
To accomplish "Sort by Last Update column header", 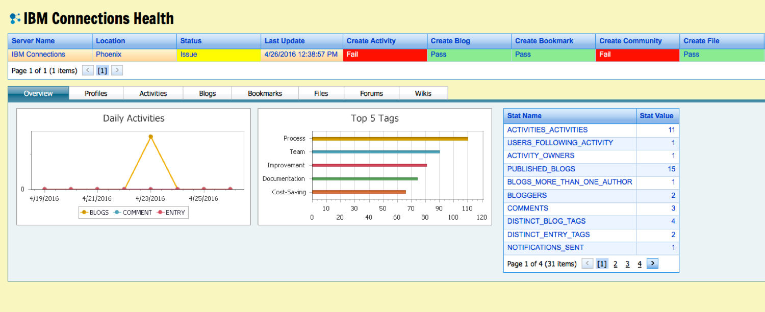I will click(x=302, y=41).
